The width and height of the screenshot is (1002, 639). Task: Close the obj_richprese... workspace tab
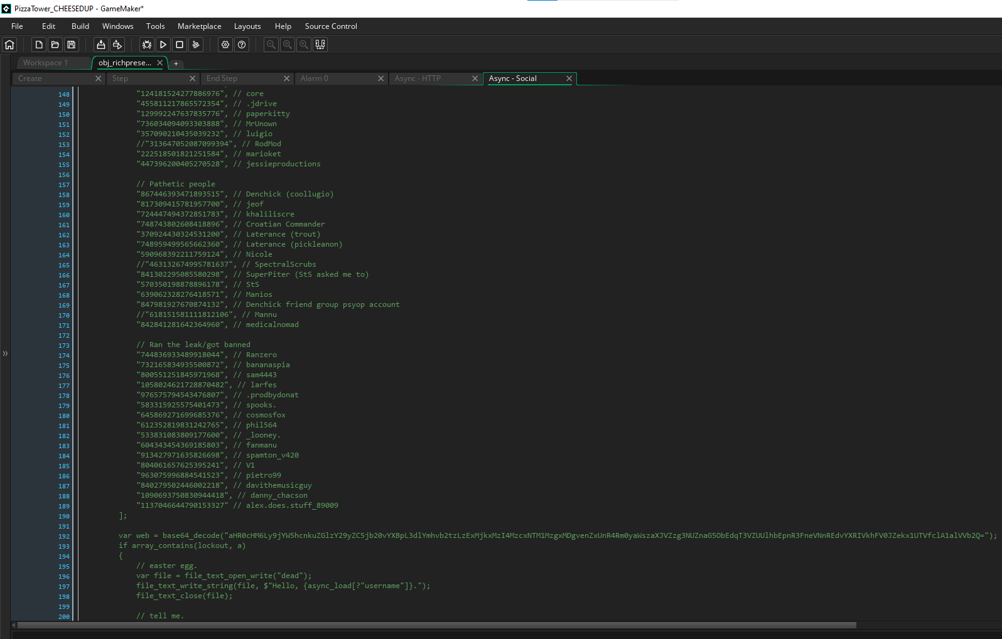click(x=159, y=63)
